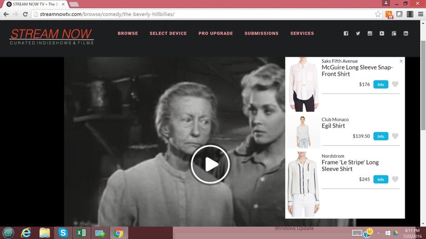The width and height of the screenshot is (426, 239).
Task: Open the Google Plus social icon
Action: point(394,33)
